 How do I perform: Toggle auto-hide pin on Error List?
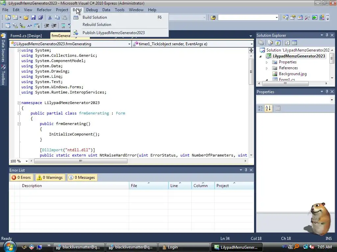click(x=246, y=170)
